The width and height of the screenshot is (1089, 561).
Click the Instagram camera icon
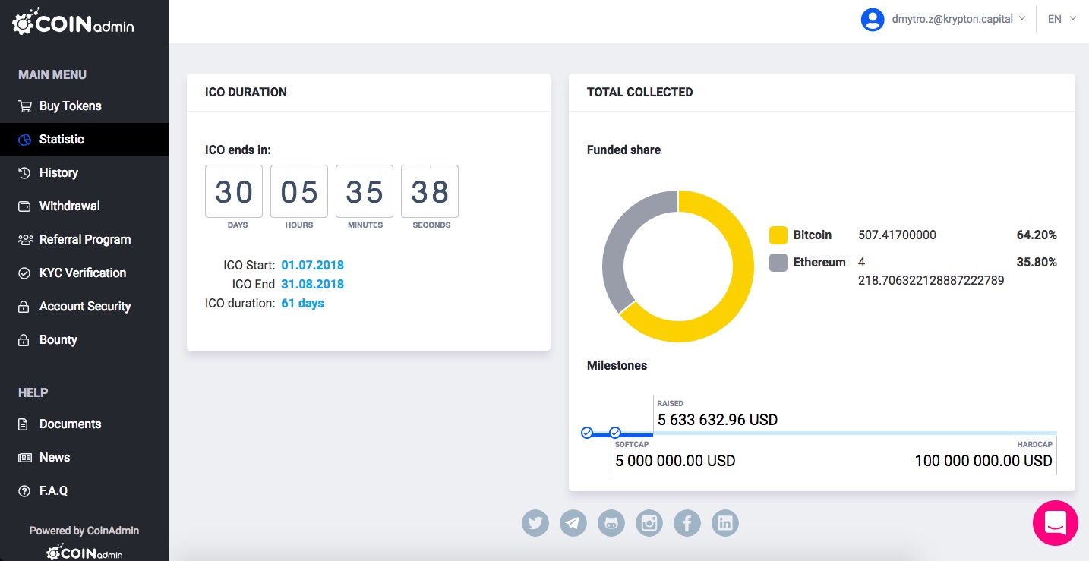pyautogui.click(x=649, y=523)
